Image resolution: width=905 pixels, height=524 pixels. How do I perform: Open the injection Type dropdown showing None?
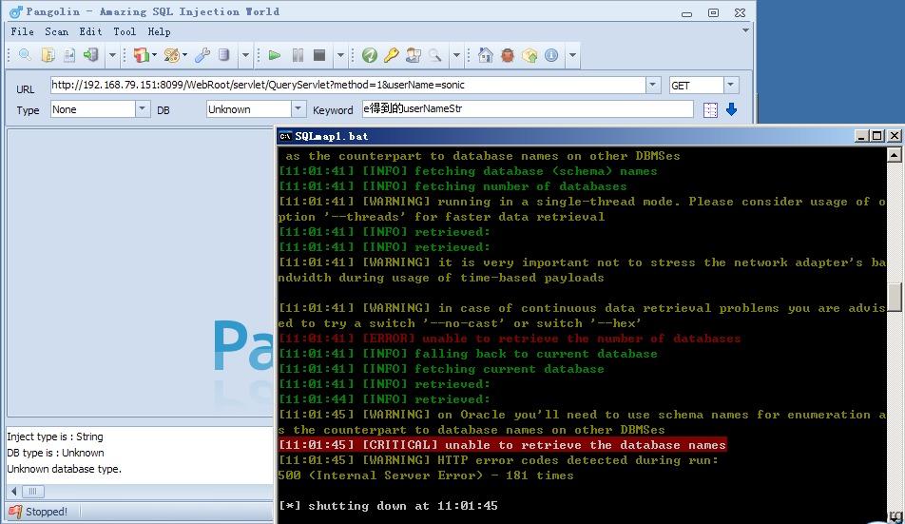coord(142,109)
